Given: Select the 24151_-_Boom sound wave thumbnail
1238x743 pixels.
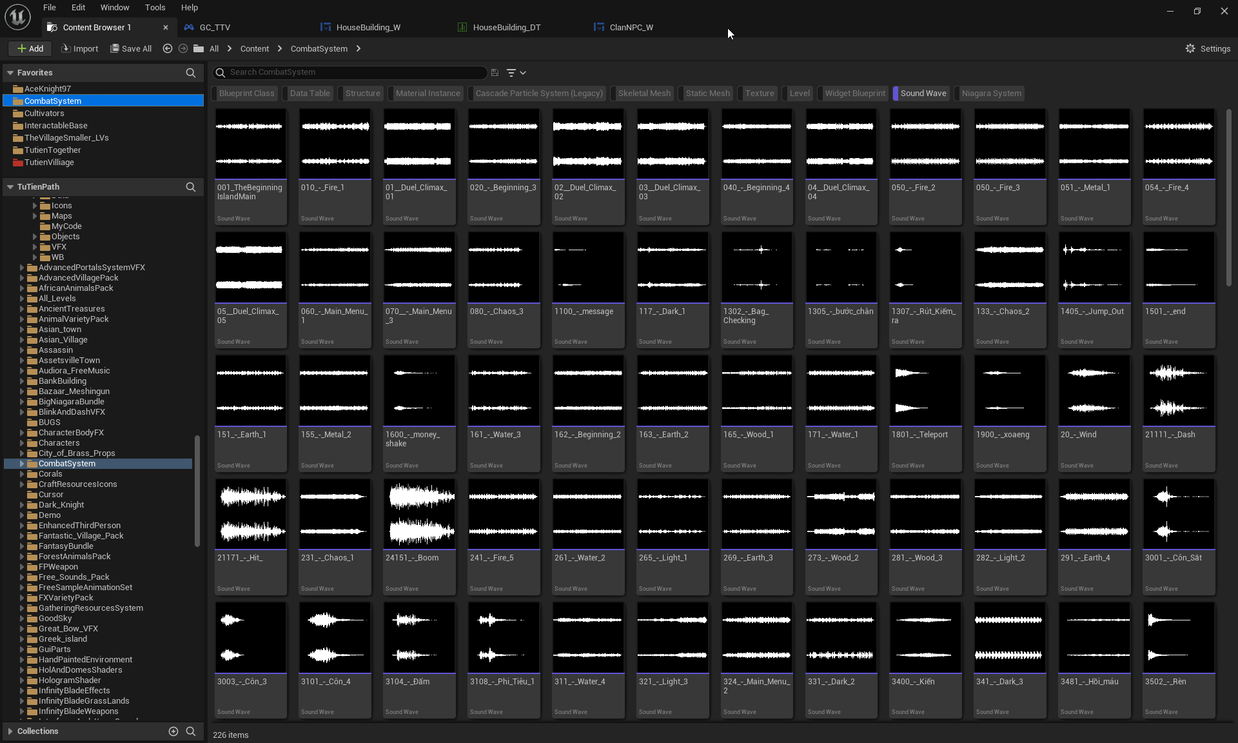Looking at the screenshot, I should tap(419, 514).
